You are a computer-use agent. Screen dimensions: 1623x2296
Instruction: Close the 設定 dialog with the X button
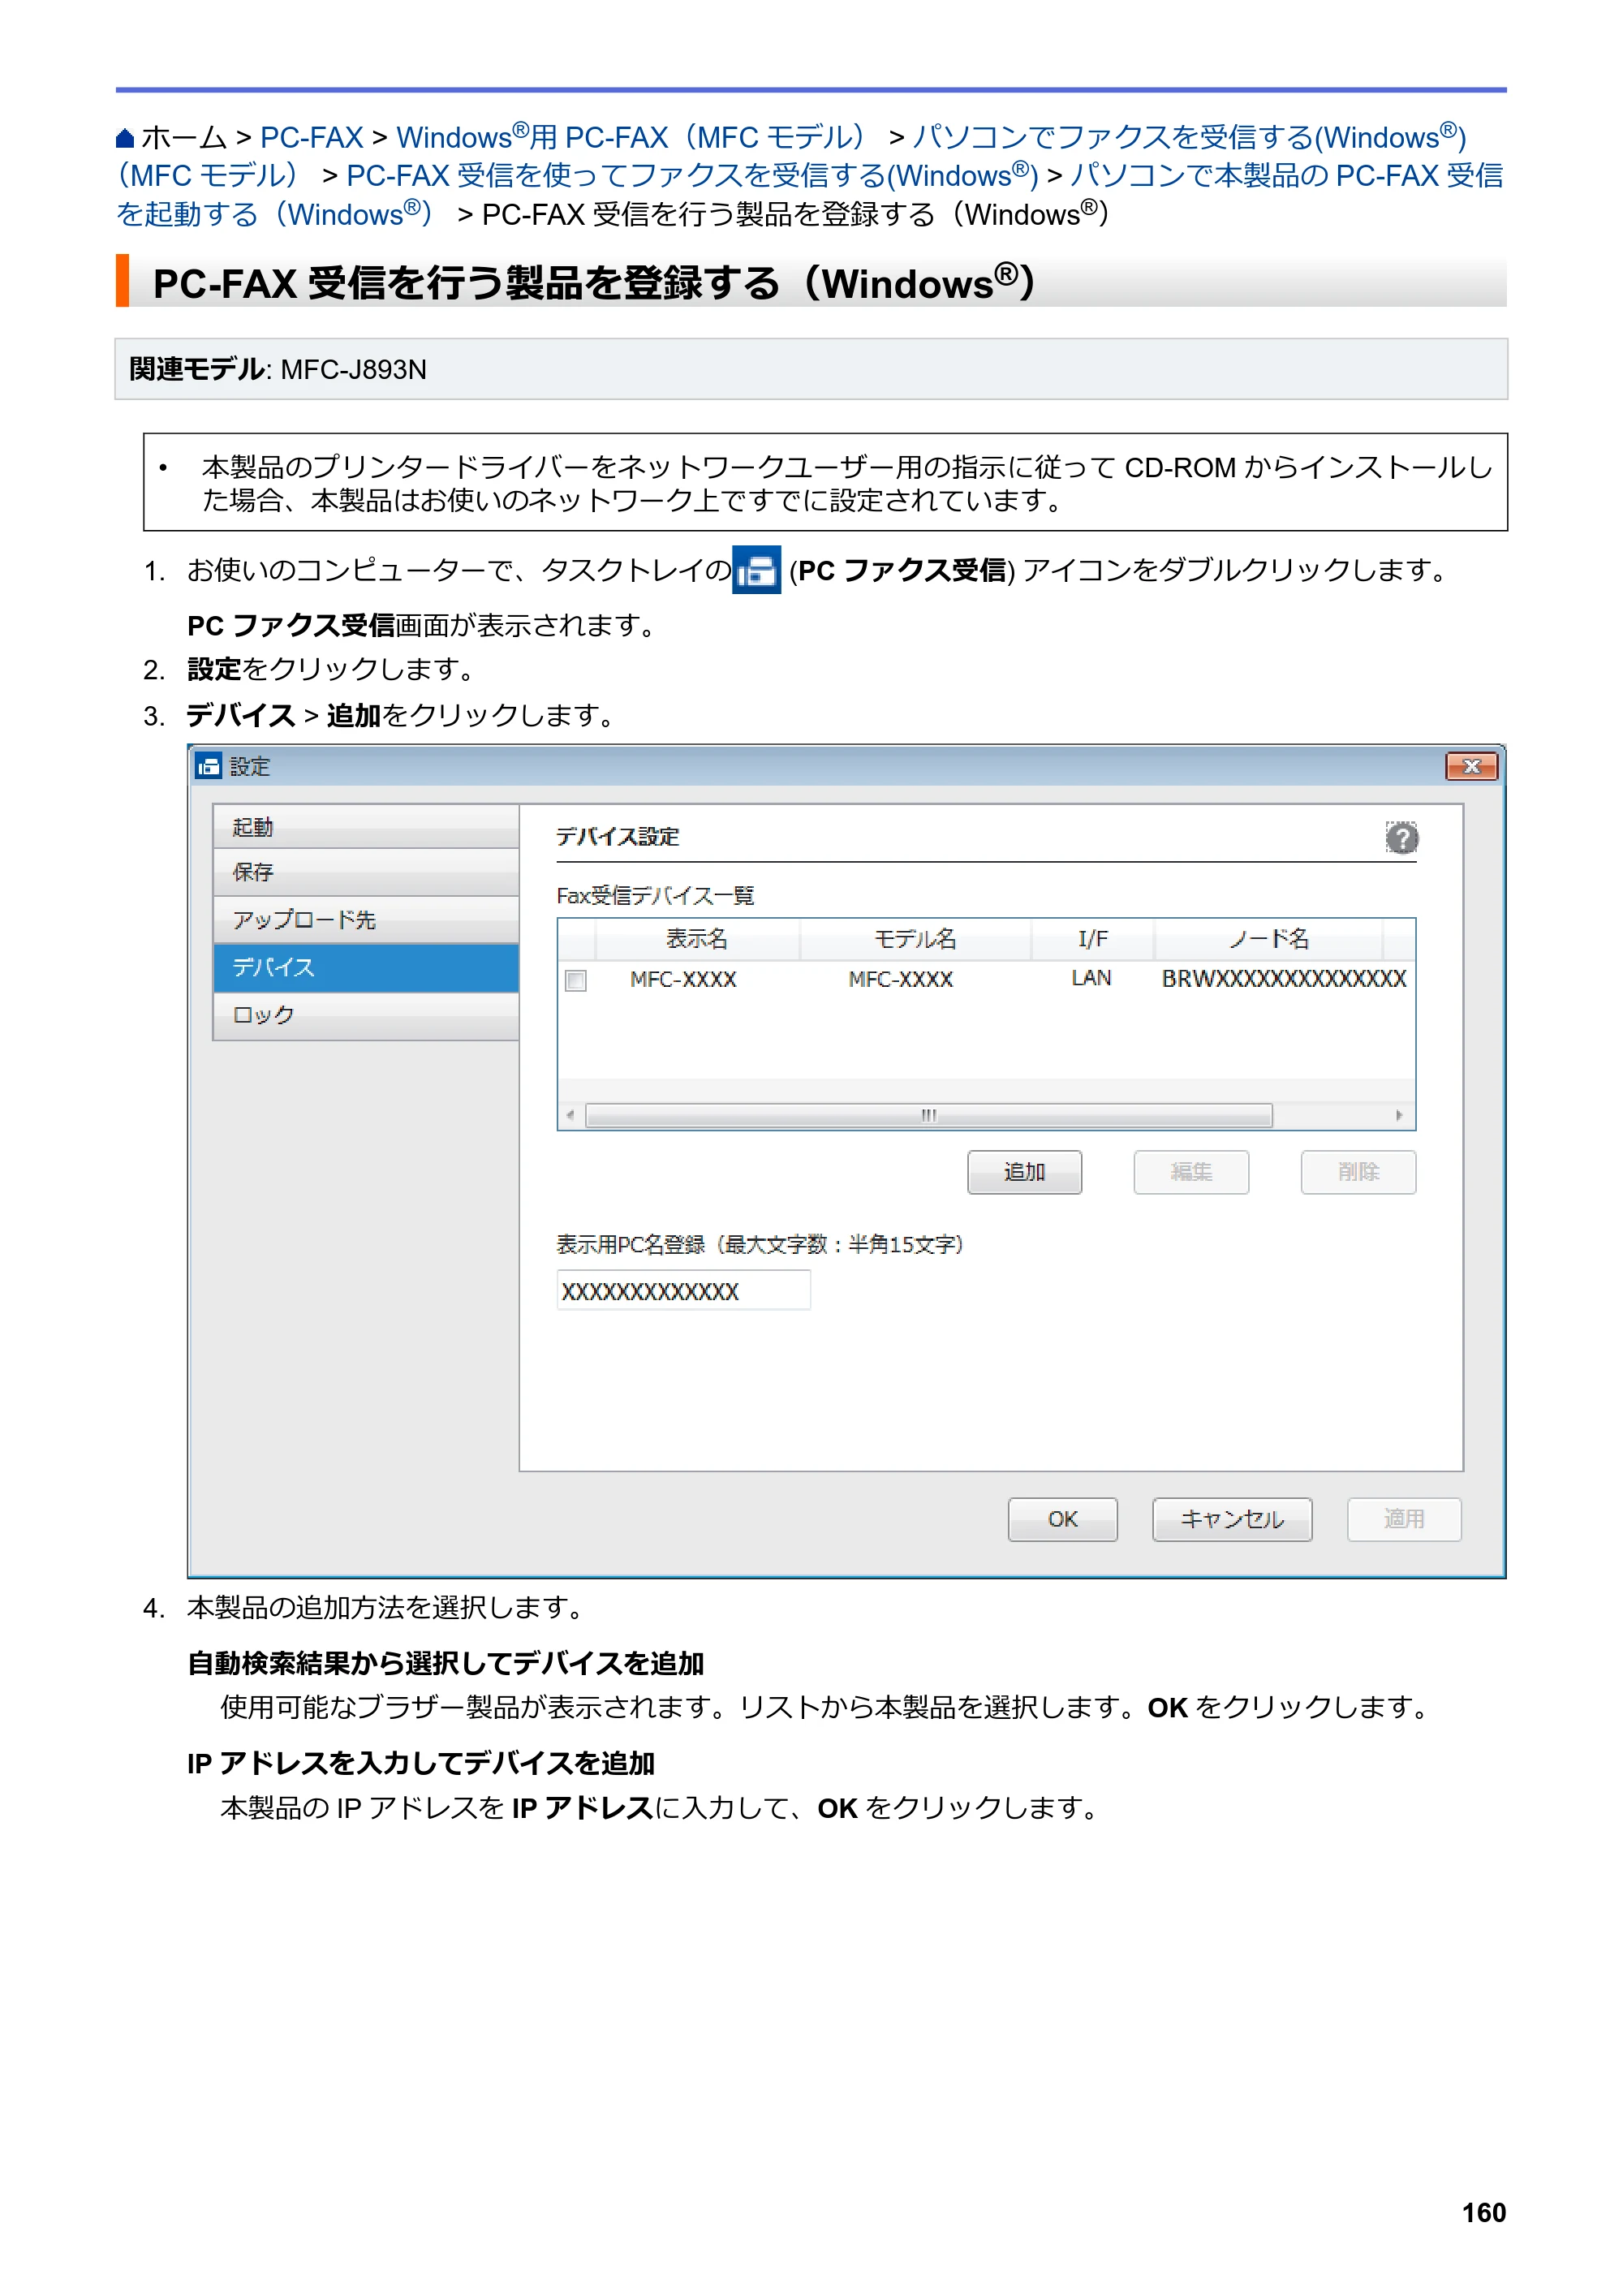pos(1471,767)
